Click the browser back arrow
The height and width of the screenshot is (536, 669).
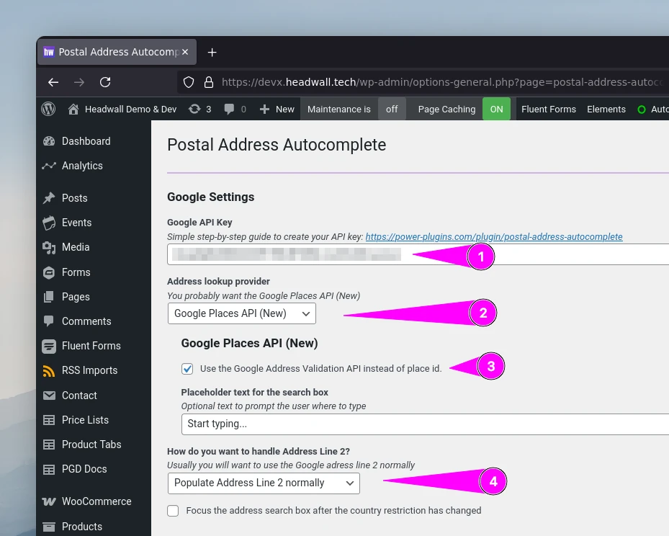pyautogui.click(x=53, y=82)
